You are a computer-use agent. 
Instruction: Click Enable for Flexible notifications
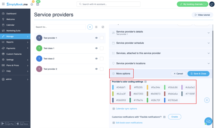click(175, 117)
